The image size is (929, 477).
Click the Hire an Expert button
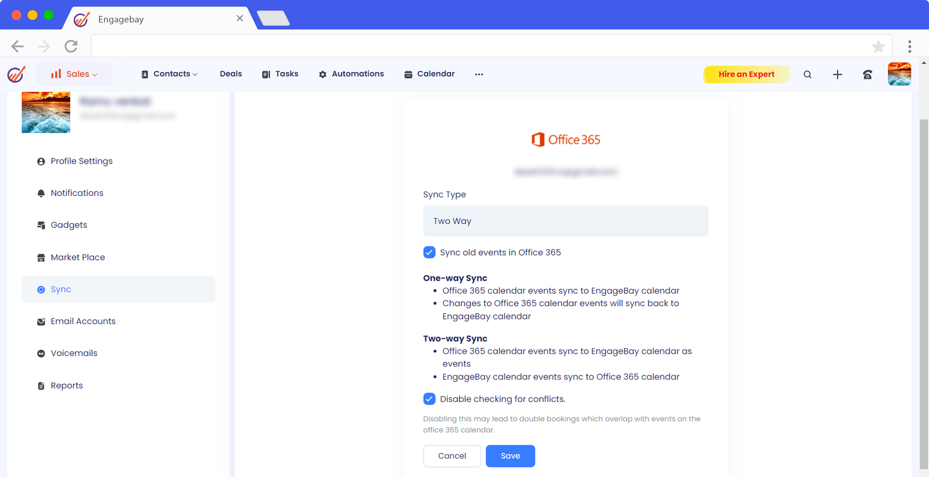(746, 74)
